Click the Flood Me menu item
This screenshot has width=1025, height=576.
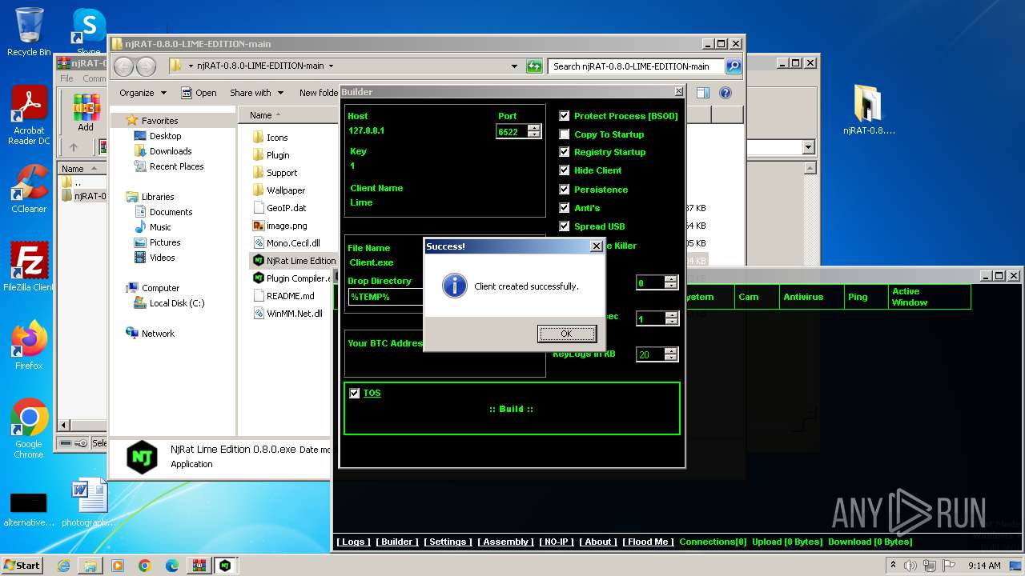coord(648,542)
